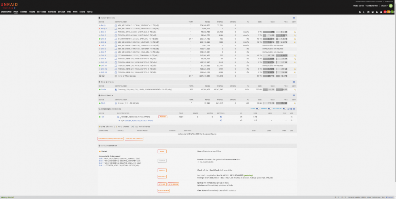396x199 pixels.
Task: Open the help icon in the header
Action: point(381,12)
